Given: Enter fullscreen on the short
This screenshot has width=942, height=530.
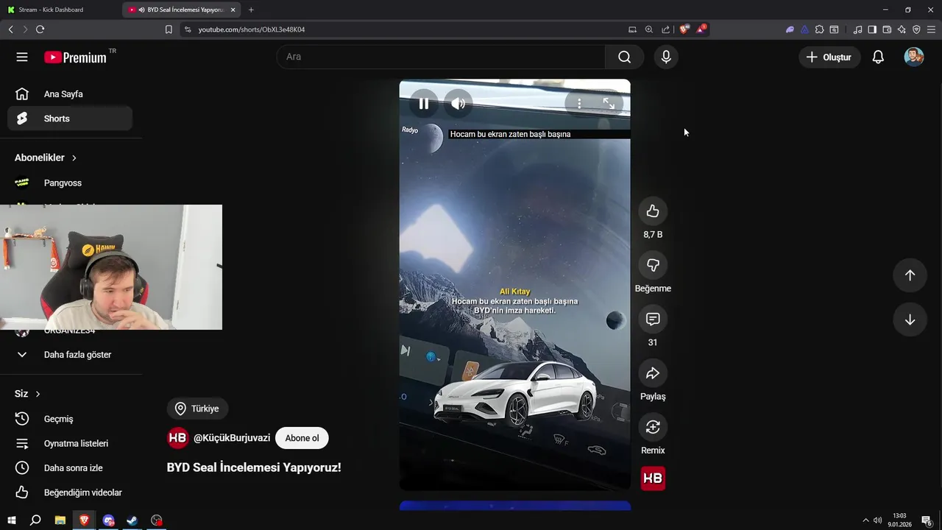Looking at the screenshot, I should tap(609, 104).
